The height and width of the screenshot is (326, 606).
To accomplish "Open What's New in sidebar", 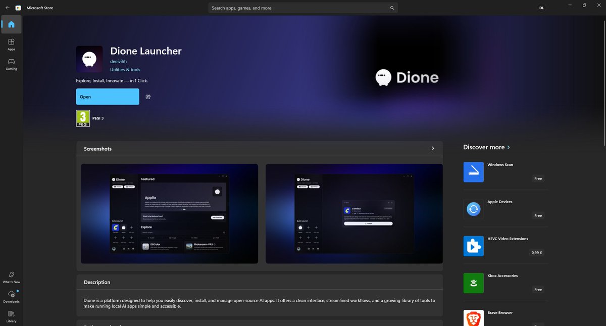I will [x=11, y=277].
